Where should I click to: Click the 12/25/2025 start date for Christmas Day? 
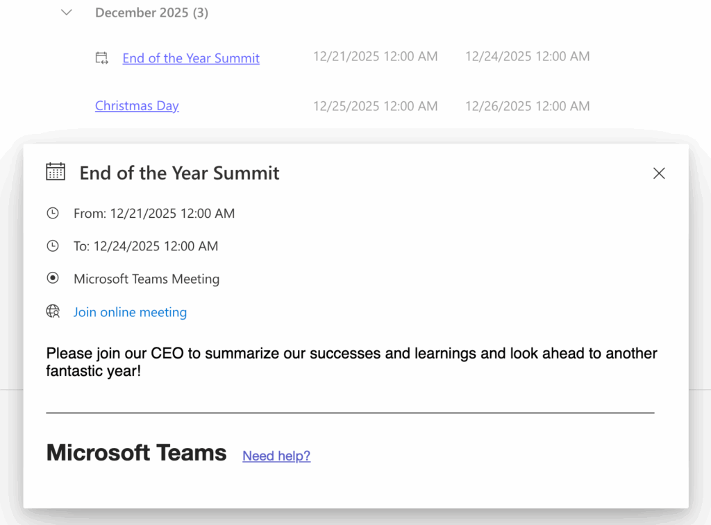pyautogui.click(x=375, y=106)
